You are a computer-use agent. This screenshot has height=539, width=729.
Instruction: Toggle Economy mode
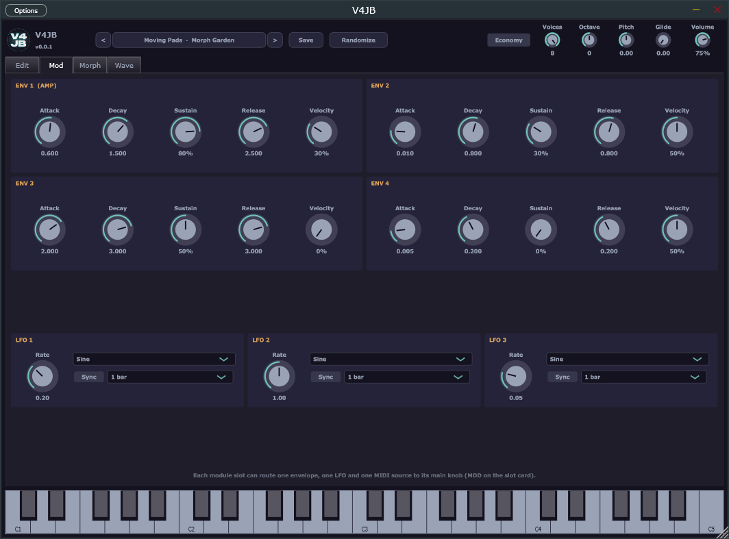pos(508,40)
